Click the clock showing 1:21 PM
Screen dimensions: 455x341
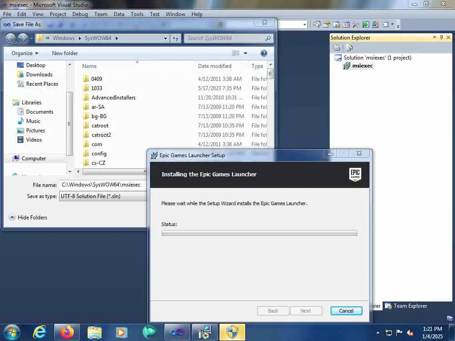tap(432, 329)
